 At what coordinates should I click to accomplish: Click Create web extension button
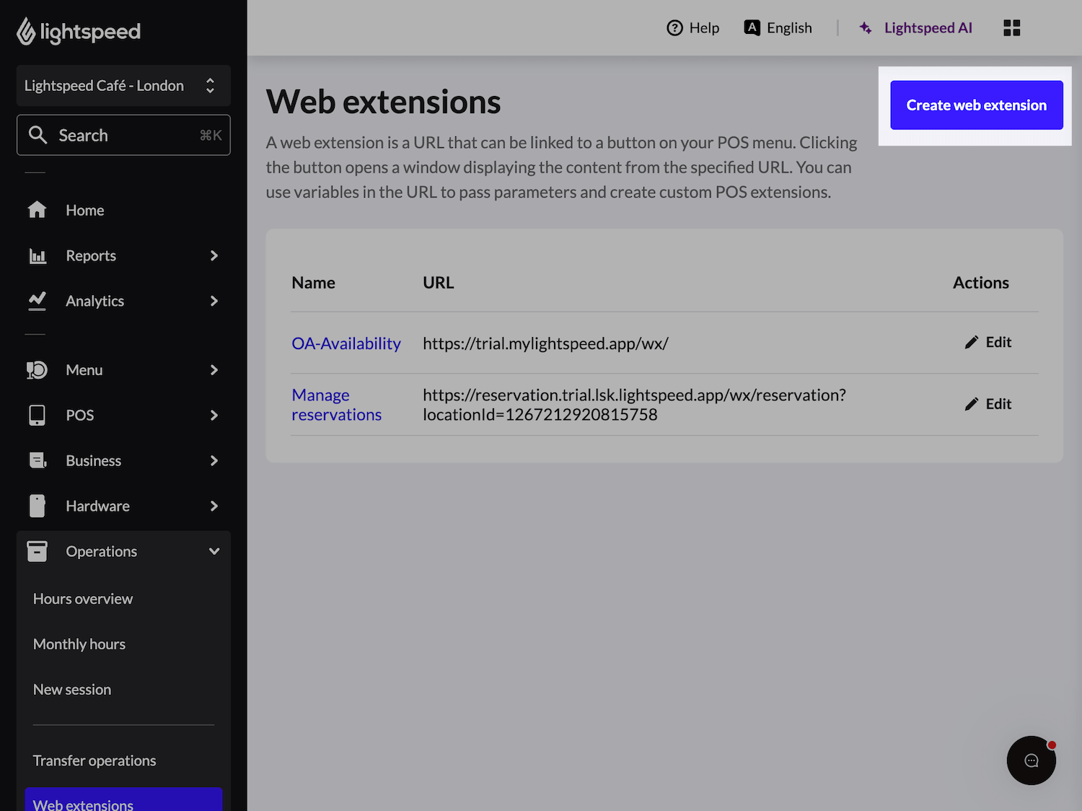pos(977,105)
